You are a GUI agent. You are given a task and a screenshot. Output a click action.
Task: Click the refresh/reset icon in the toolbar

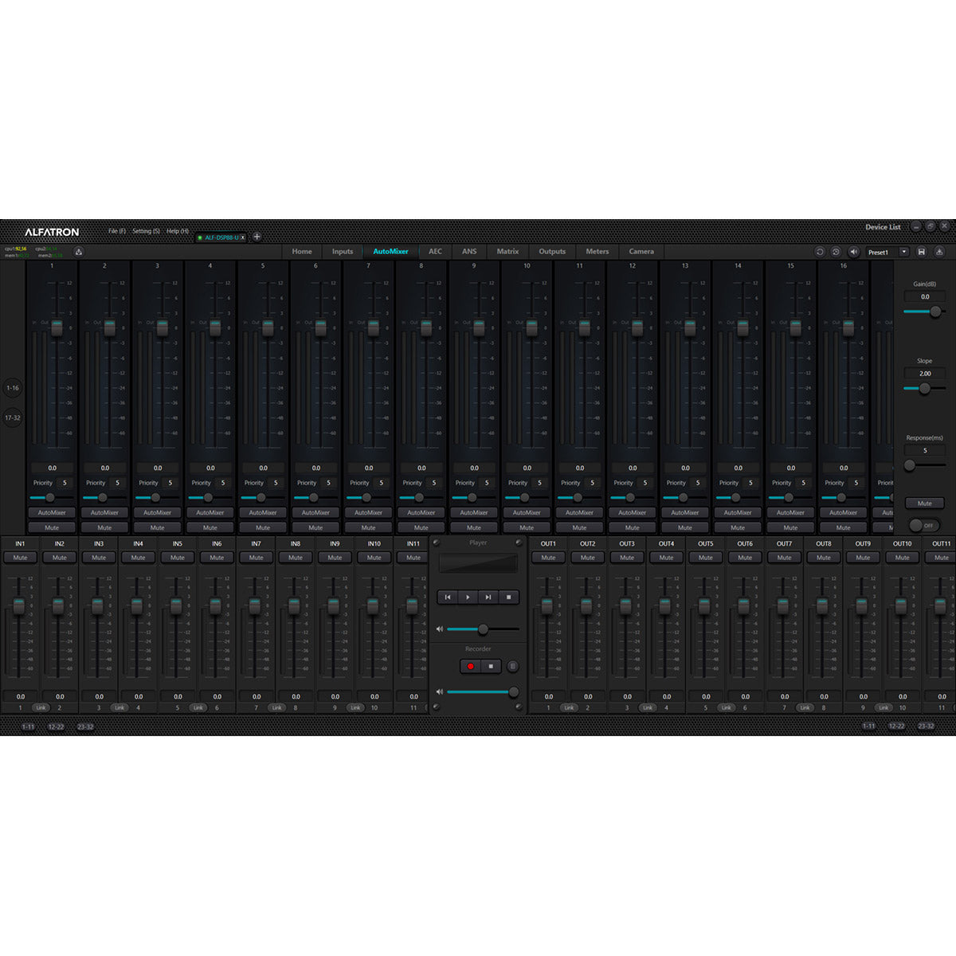(820, 253)
